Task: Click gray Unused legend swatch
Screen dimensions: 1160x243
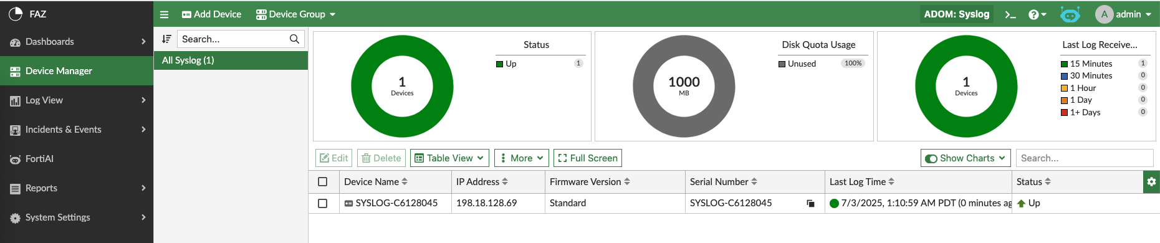Action: tap(782, 64)
